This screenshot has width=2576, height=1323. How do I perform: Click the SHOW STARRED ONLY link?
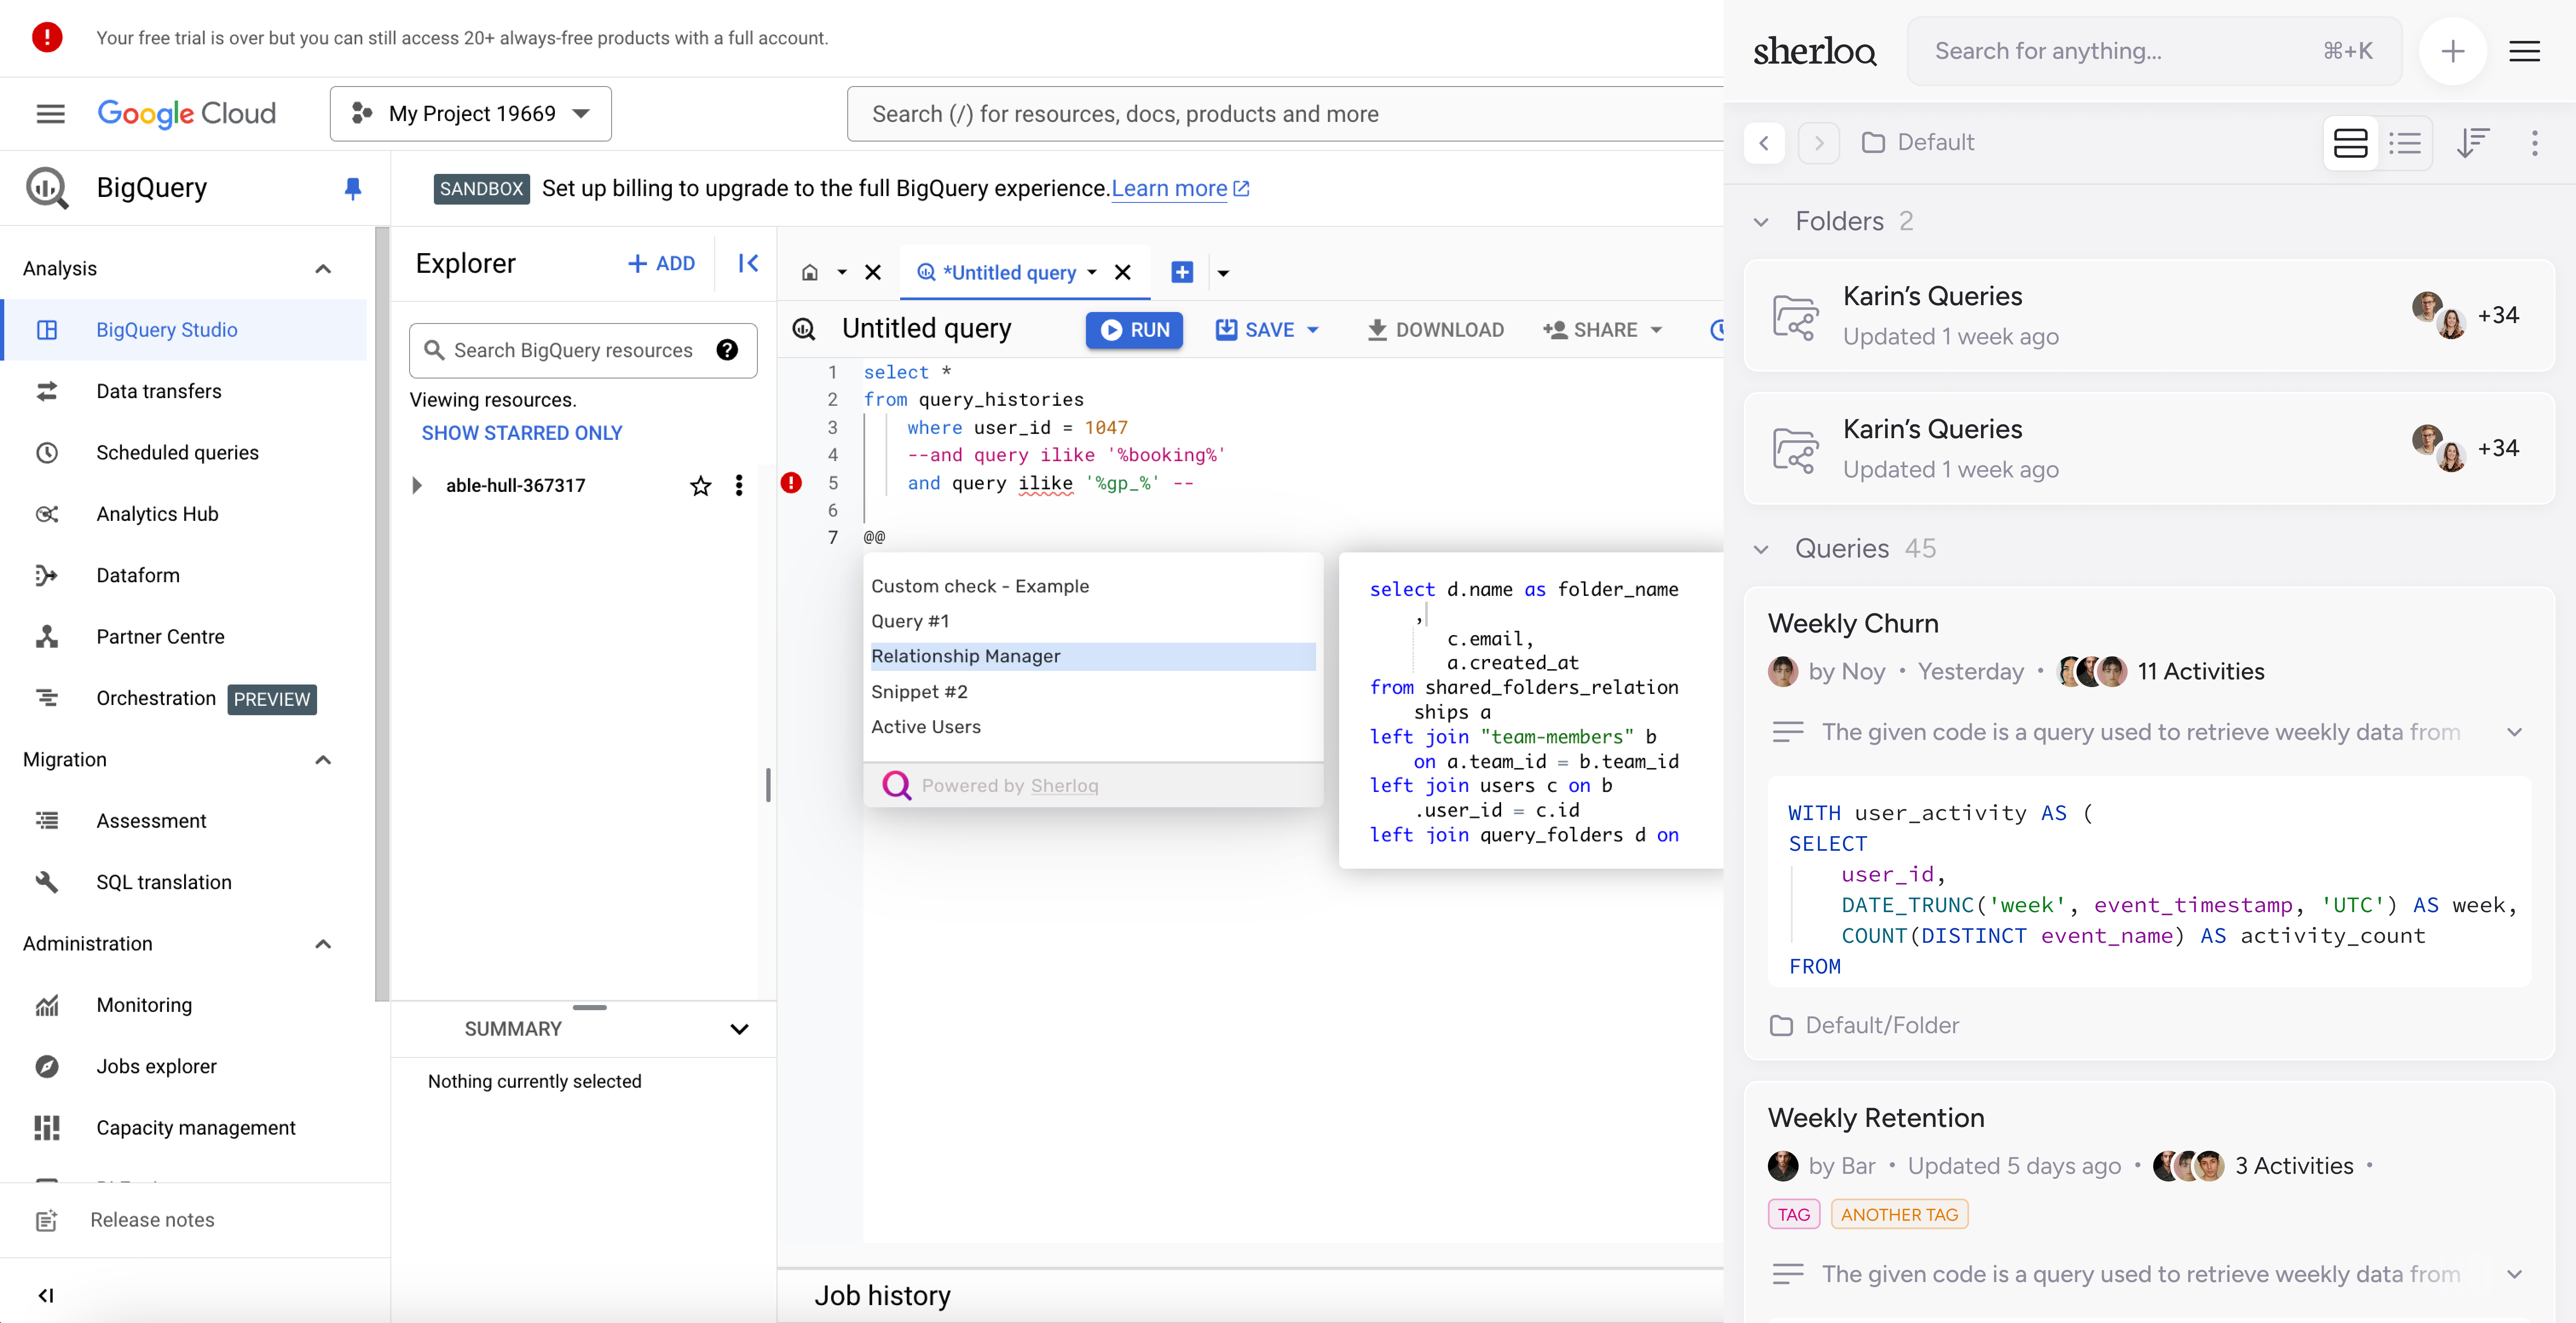[521, 432]
